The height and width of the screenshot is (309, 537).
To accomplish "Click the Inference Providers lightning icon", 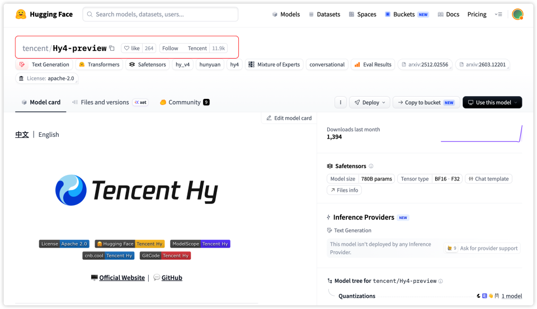I will [x=328, y=217].
